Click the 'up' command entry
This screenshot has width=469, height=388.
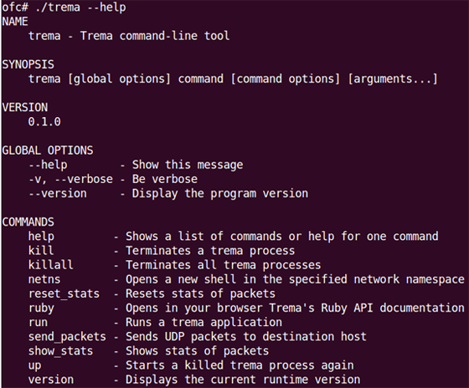(34, 365)
